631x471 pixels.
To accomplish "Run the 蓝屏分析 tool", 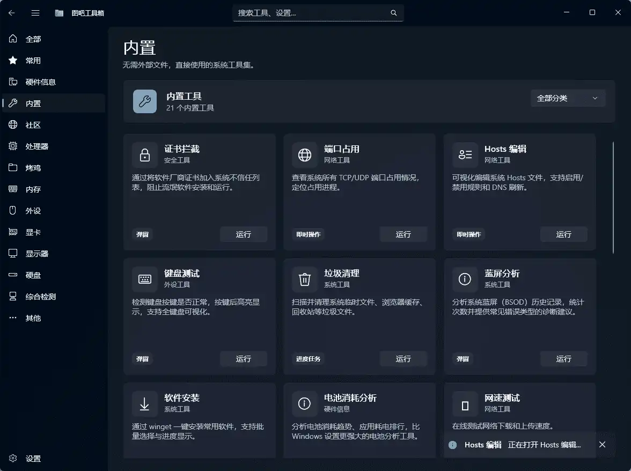I will coord(563,358).
